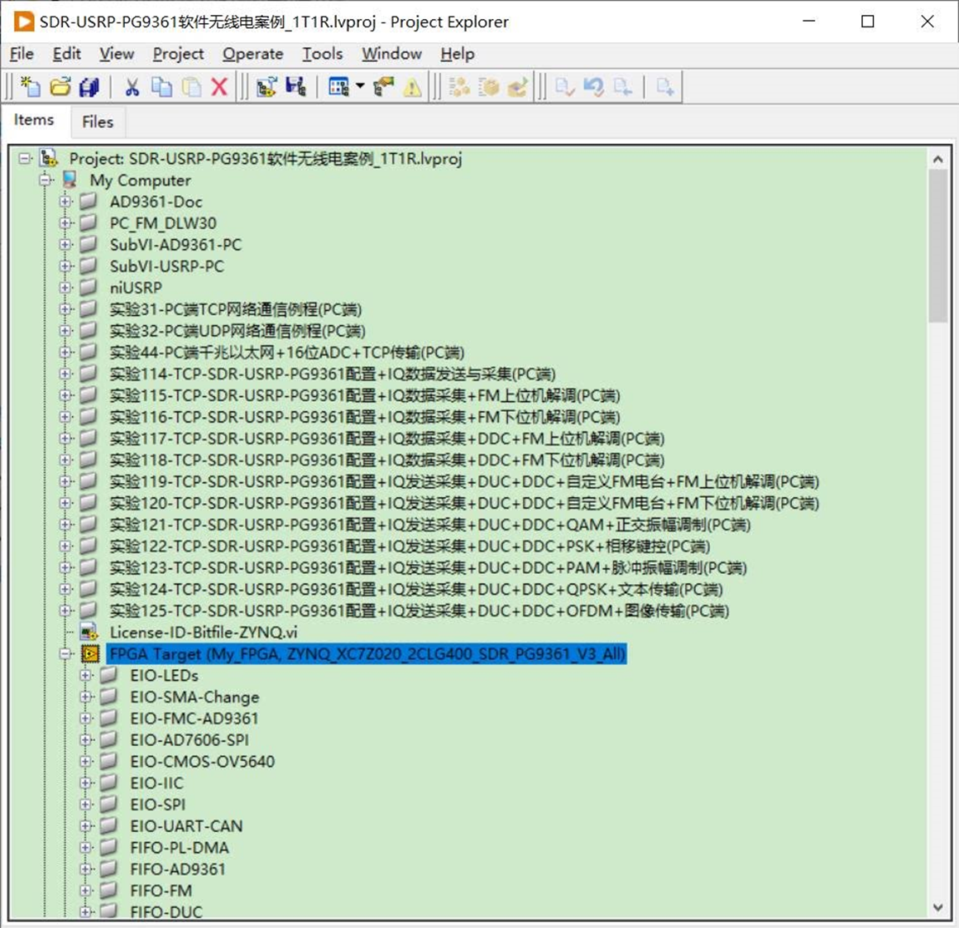The height and width of the screenshot is (928, 959).
Task: Click the Resolve Conflicts toolbar icon
Action: point(383,86)
